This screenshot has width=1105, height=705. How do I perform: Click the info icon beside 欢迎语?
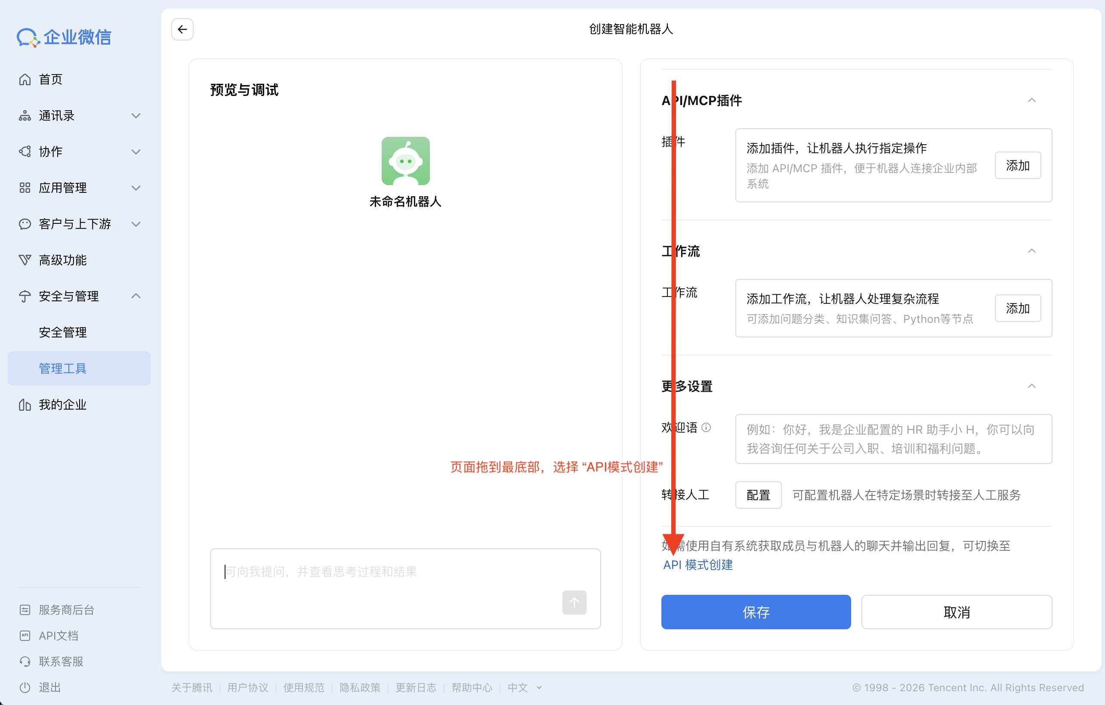point(706,428)
